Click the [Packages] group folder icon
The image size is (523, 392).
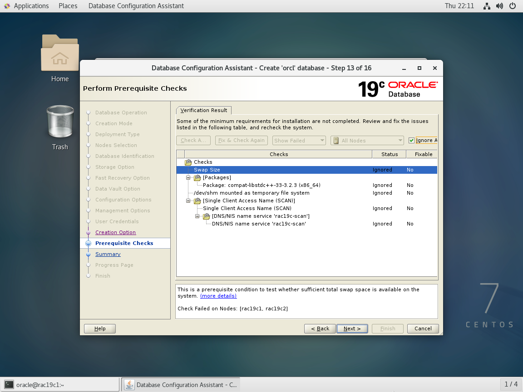click(x=197, y=177)
